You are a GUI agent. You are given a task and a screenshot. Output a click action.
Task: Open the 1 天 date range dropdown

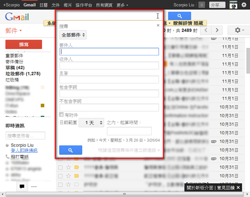(x=91, y=122)
